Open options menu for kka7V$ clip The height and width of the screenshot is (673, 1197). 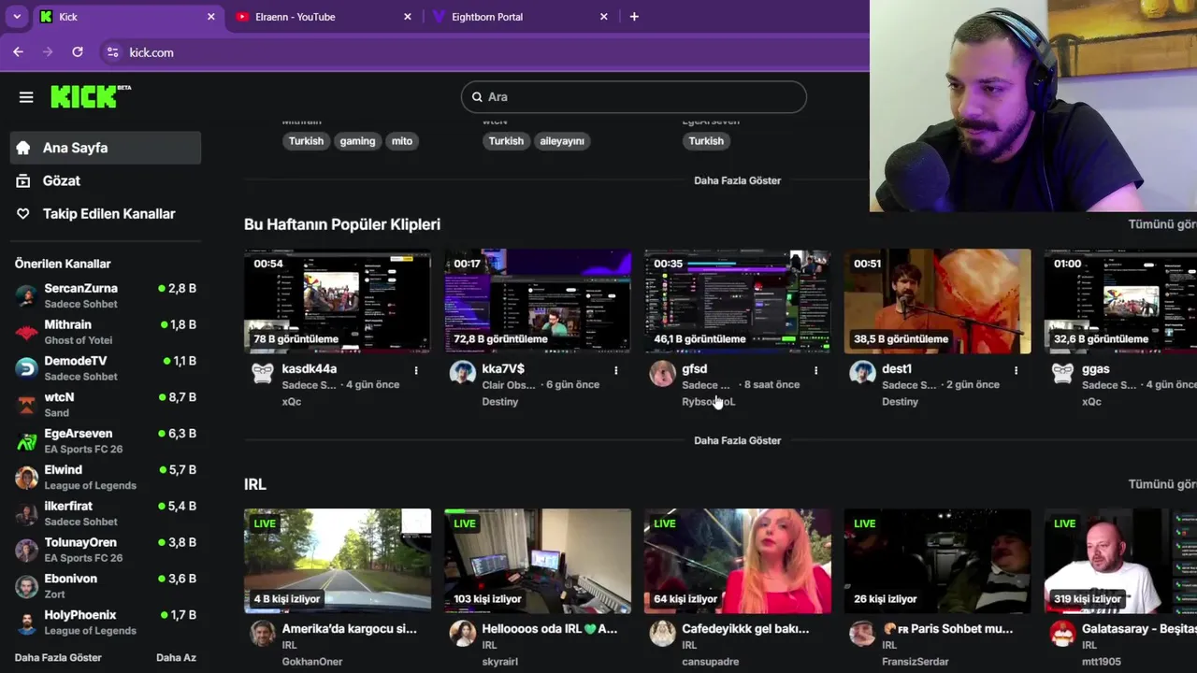tap(615, 371)
